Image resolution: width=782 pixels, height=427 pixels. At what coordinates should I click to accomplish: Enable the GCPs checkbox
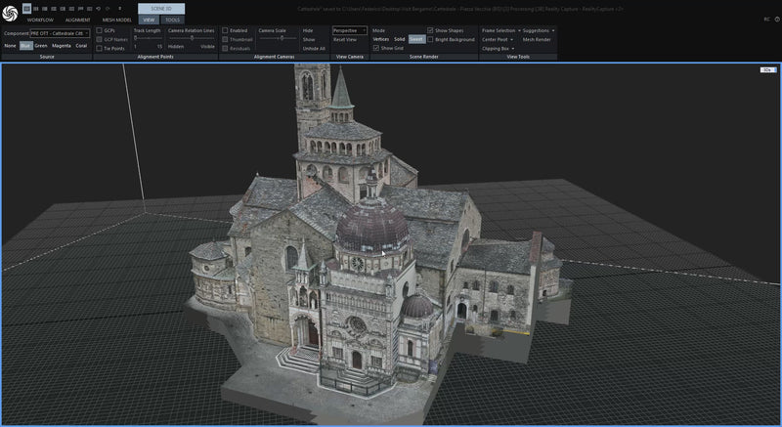(x=99, y=30)
